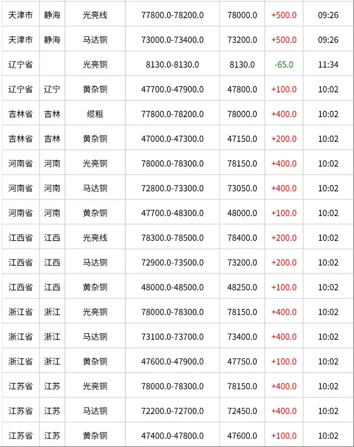Select 浙江省 in the 黄杂铜 row
The height and width of the screenshot is (447, 354).
coord(20,362)
